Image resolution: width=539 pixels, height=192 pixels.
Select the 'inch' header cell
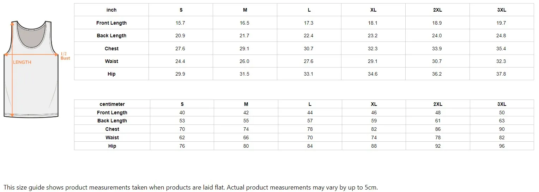pos(111,10)
